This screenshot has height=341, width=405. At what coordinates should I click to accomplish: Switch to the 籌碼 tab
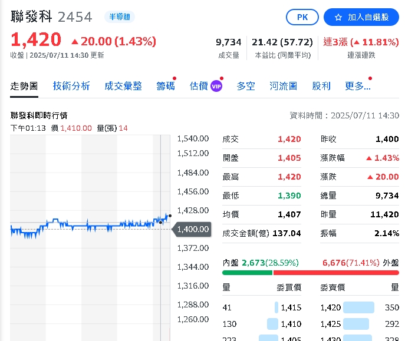(x=166, y=86)
